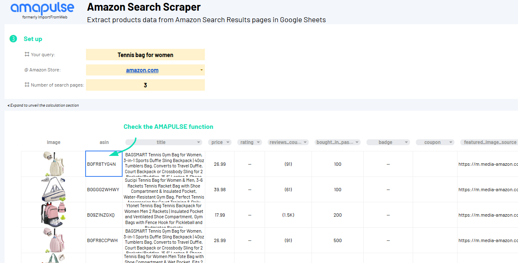The height and width of the screenshot is (263, 518).
Task: Select the Sucipi Tennis Bag title cell
Action: pyautogui.click(x=164, y=190)
